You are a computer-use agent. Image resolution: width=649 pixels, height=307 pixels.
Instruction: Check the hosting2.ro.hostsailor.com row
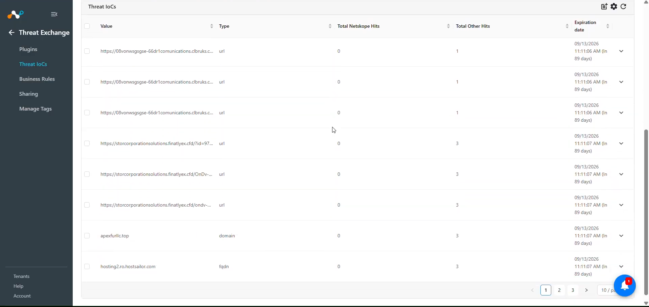click(x=87, y=266)
